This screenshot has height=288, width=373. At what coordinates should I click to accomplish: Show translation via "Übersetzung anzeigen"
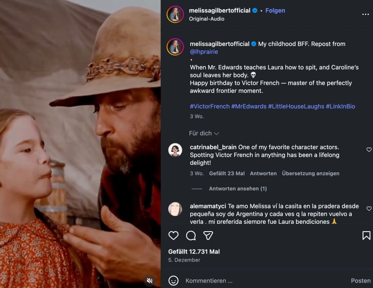(x=310, y=174)
